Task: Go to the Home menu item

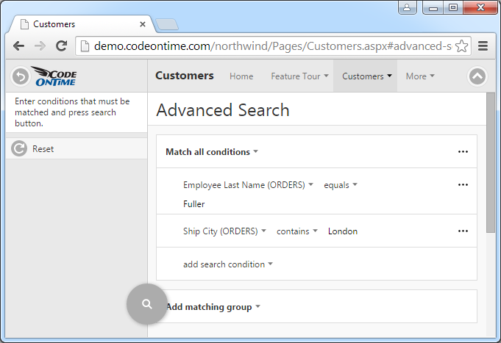Action: coord(241,76)
